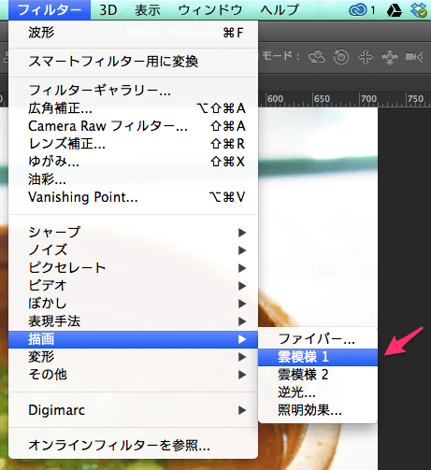Expand the ピクセレート submenu
This screenshot has width=431, height=470.
coord(133,268)
